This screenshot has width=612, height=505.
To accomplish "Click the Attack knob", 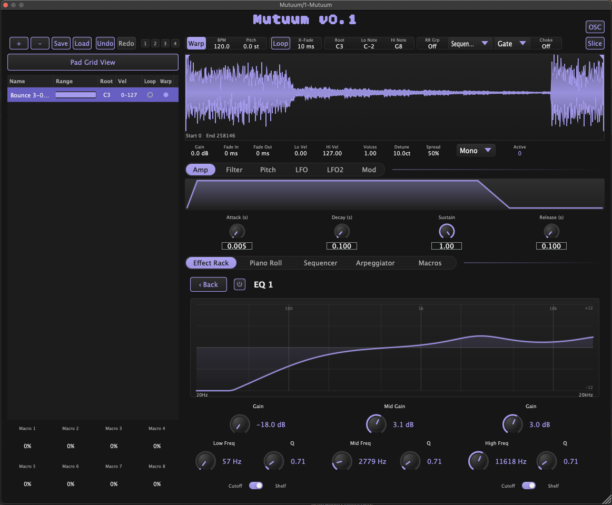I will click(237, 231).
